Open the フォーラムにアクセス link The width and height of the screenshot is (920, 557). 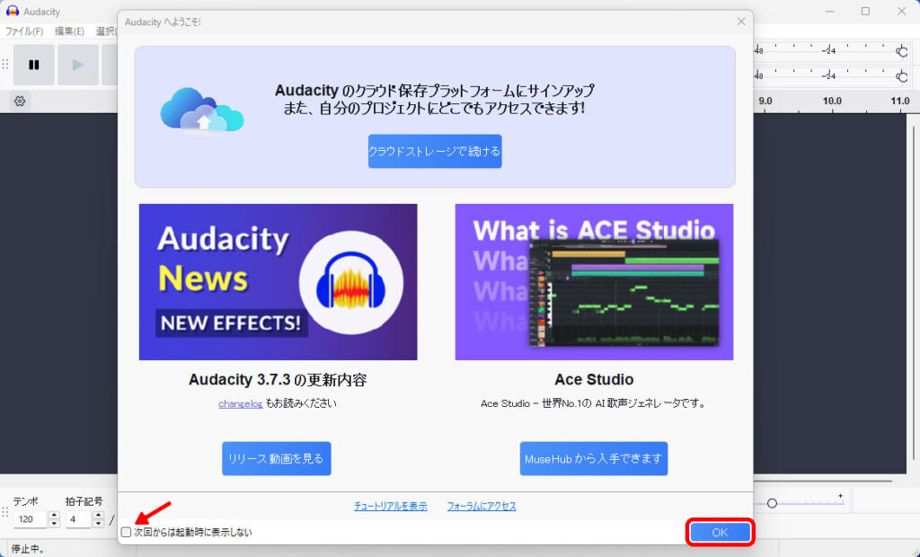click(x=482, y=506)
